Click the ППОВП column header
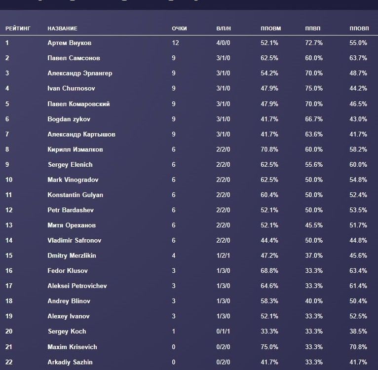The height and width of the screenshot is (370, 378). (x=359, y=29)
